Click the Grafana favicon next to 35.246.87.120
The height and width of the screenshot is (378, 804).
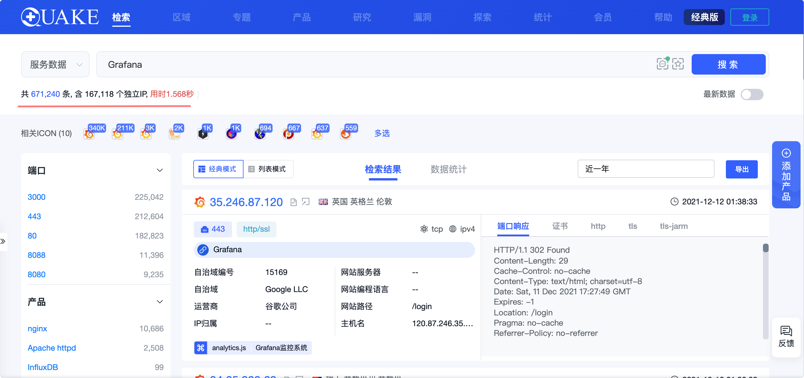click(200, 202)
